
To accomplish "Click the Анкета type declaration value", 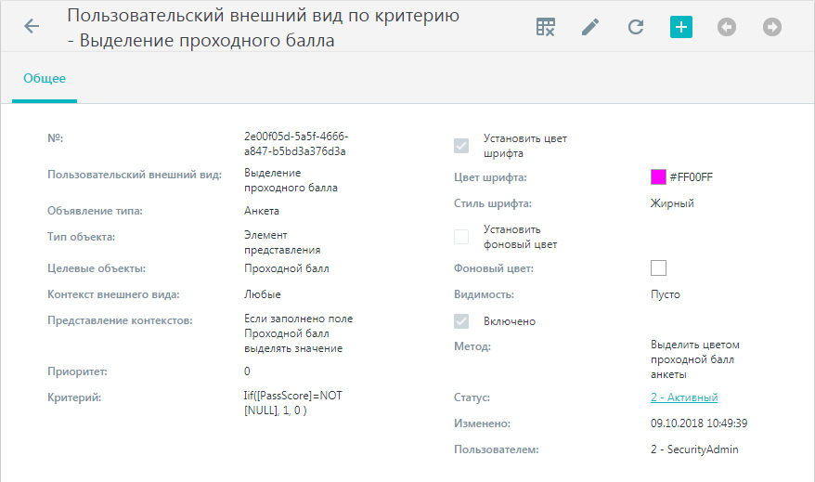I will coord(262,211).
